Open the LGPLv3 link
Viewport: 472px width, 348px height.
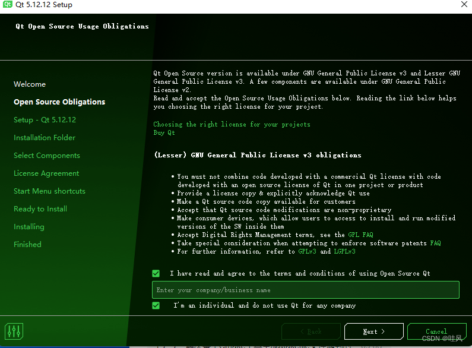tap(345, 251)
